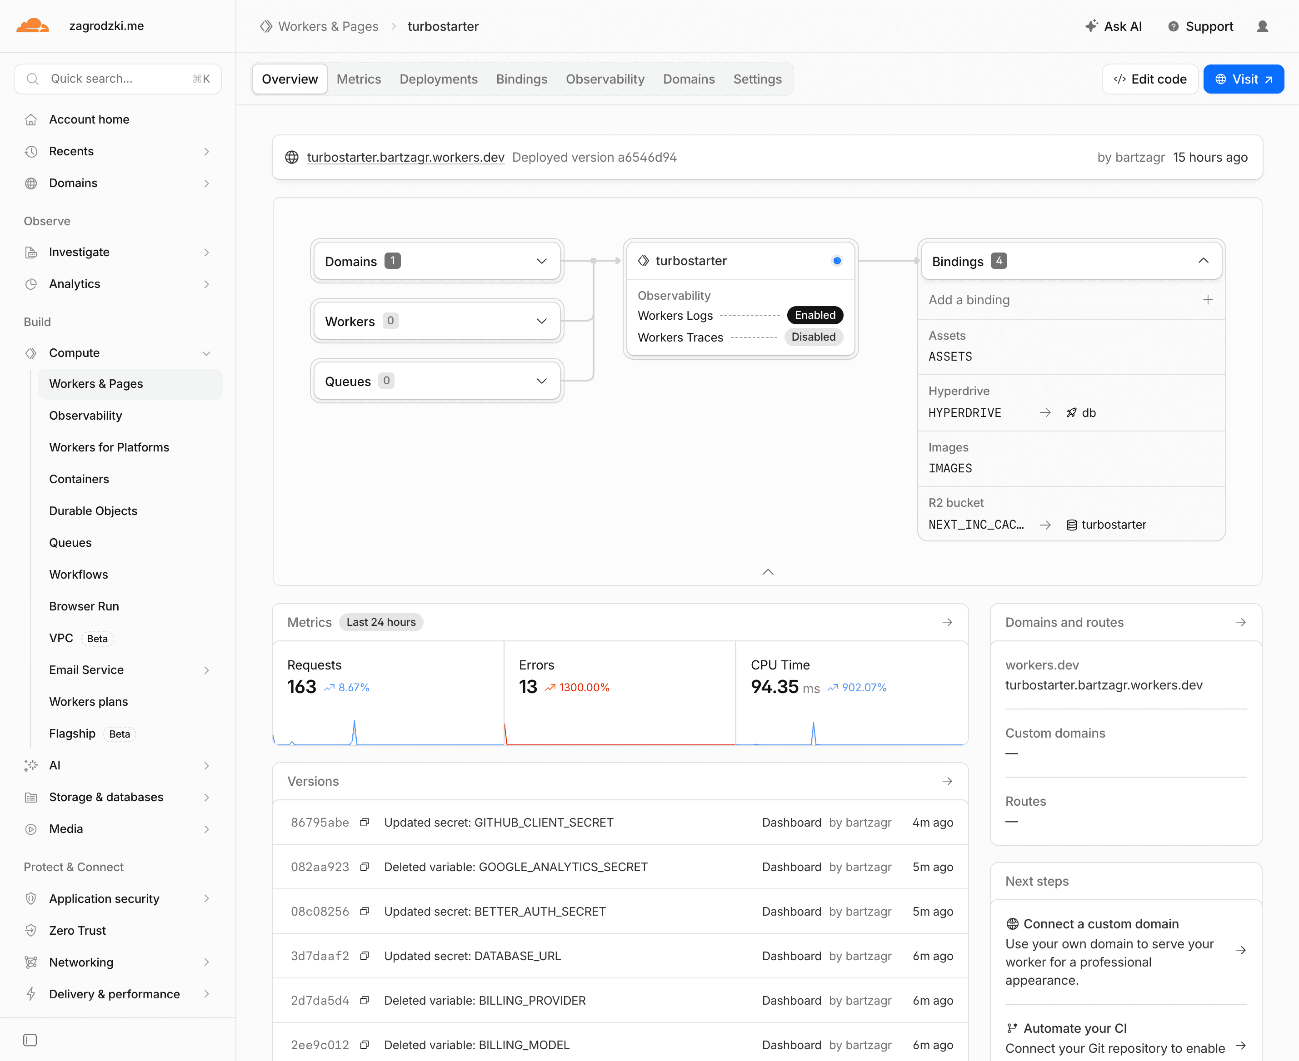
Task: Click the Workers & Pages breadcrumb icon
Action: coord(266,26)
